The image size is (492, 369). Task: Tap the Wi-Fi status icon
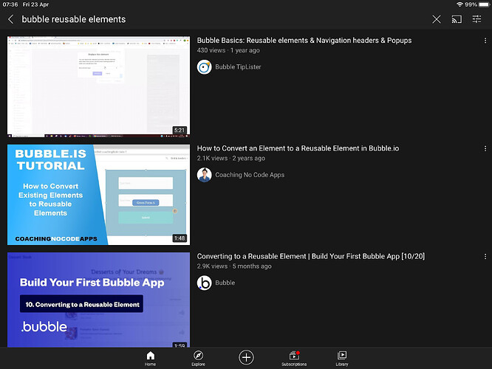[x=459, y=4]
